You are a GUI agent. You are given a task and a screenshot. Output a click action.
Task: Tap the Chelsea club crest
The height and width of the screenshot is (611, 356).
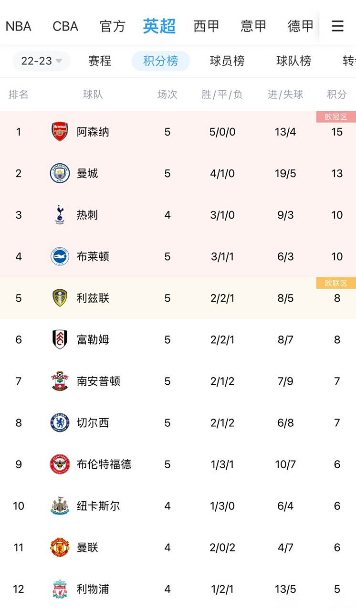(x=60, y=422)
